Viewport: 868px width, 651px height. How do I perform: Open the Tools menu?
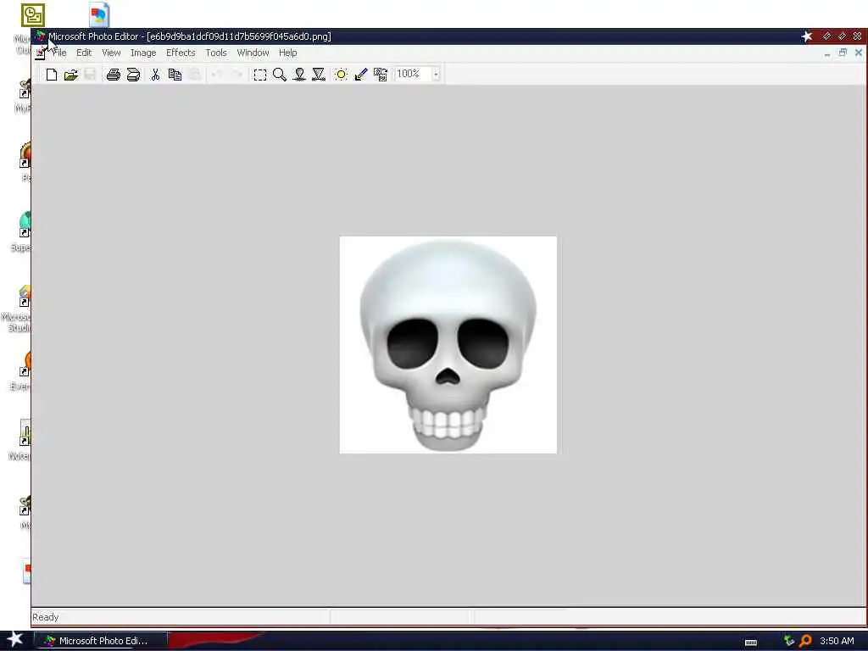point(216,53)
